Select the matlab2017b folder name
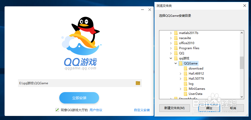This screenshot has width=251, height=120. click(189, 33)
